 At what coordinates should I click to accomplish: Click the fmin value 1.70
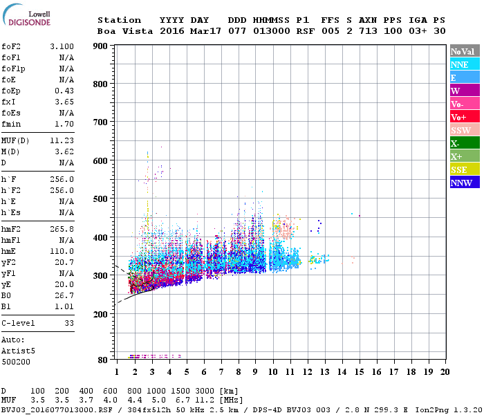click(64, 124)
